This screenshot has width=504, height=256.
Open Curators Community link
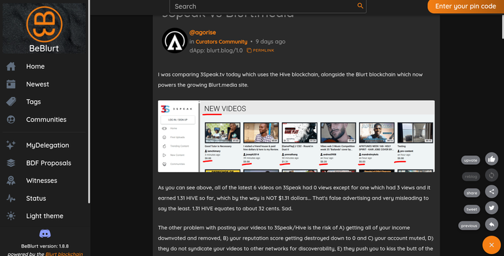pos(221,42)
